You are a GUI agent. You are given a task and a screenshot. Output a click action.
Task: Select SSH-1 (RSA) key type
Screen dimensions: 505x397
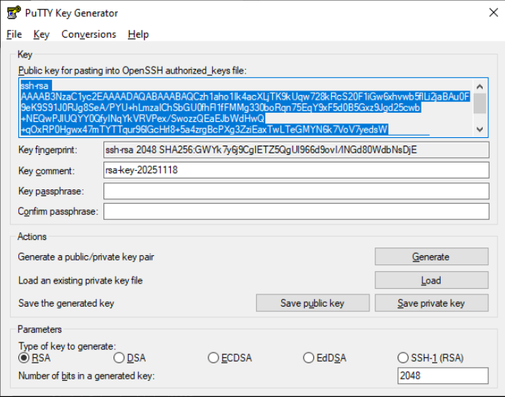click(404, 358)
